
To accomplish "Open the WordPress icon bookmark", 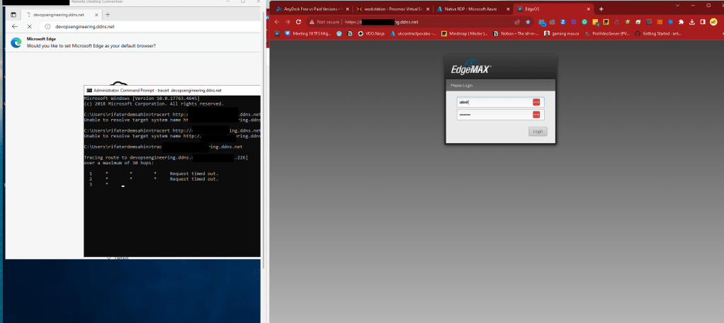I will click(x=339, y=33).
